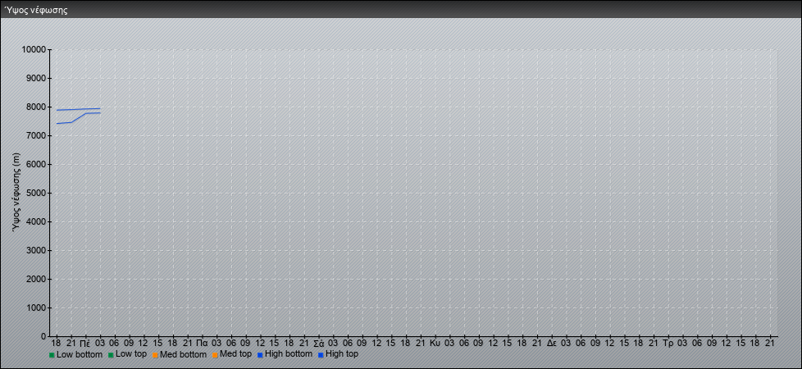Select the "High top" legend label

tap(342, 353)
